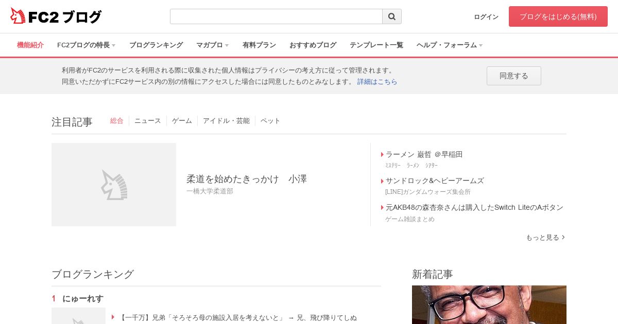Image resolution: width=618 pixels, height=324 pixels.
Task: Select the 総合 tab
Action: point(117,120)
